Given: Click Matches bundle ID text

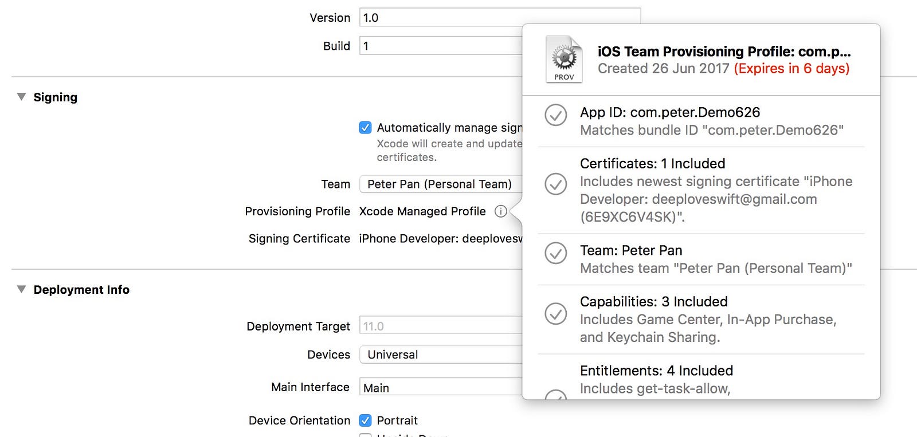Looking at the screenshot, I should [x=712, y=130].
